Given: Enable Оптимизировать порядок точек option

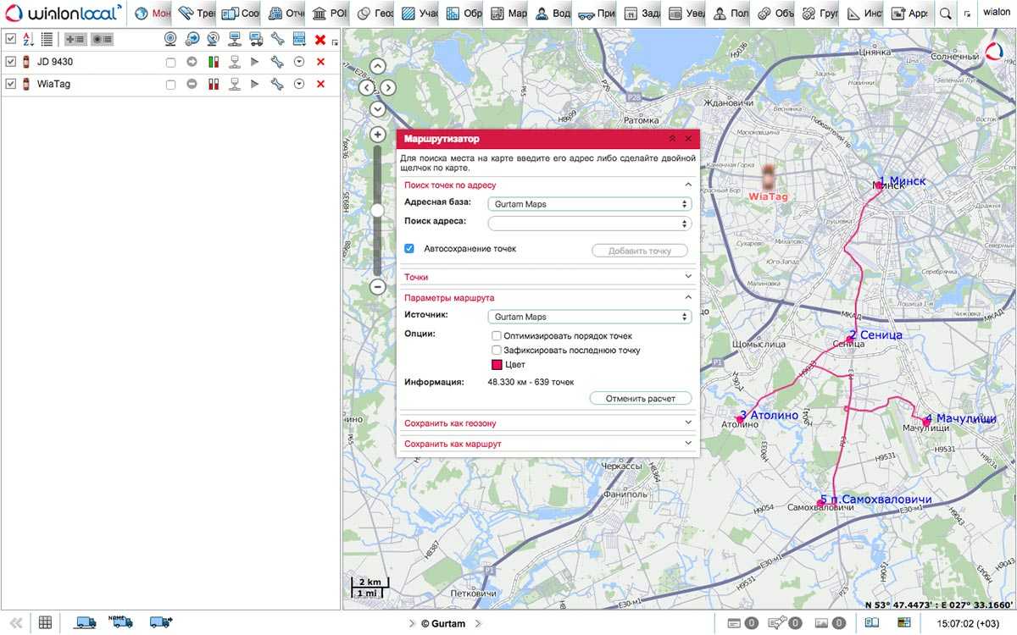Looking at the screenshot, I should (497, 336).
